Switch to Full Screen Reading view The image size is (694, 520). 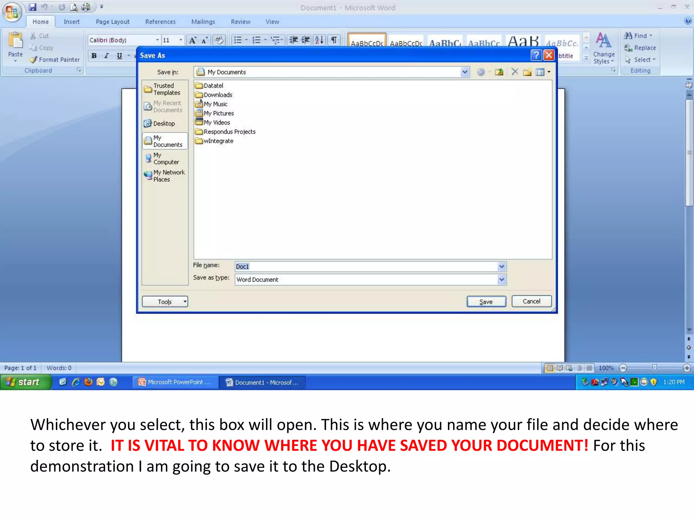(x=560, y=368)
